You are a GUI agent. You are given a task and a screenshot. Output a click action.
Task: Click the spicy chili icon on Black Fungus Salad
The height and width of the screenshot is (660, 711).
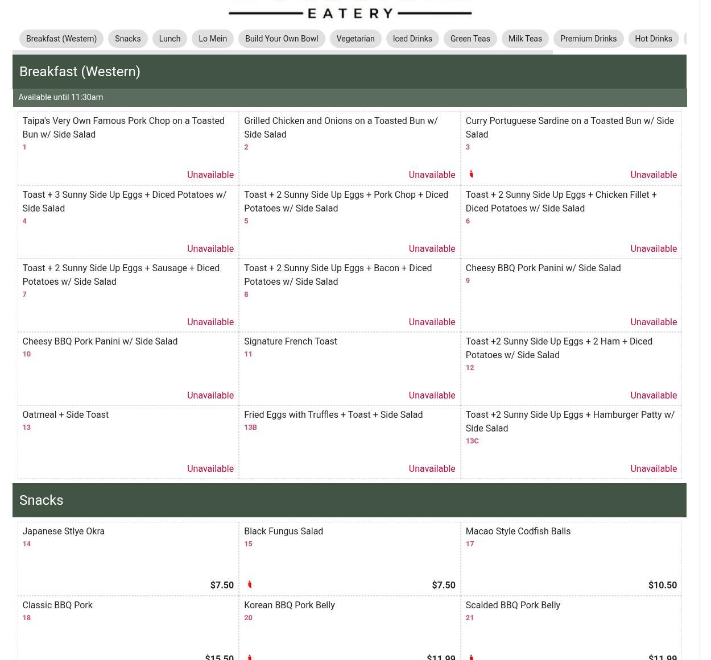click(249, 584)
